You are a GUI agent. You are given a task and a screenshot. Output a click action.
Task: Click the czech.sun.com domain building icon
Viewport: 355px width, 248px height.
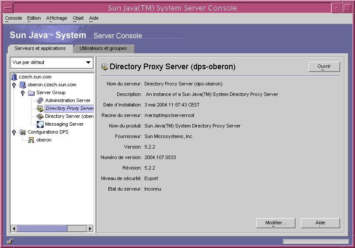coord(14,77)
